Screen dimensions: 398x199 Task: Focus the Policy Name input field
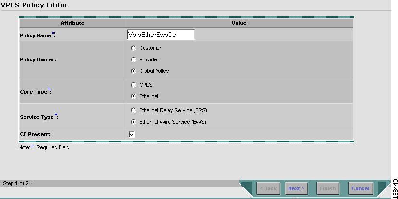(161, 35)
